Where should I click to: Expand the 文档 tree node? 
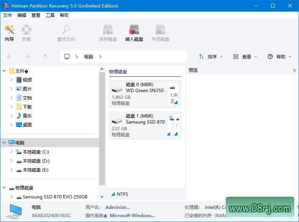click(11, 98)
